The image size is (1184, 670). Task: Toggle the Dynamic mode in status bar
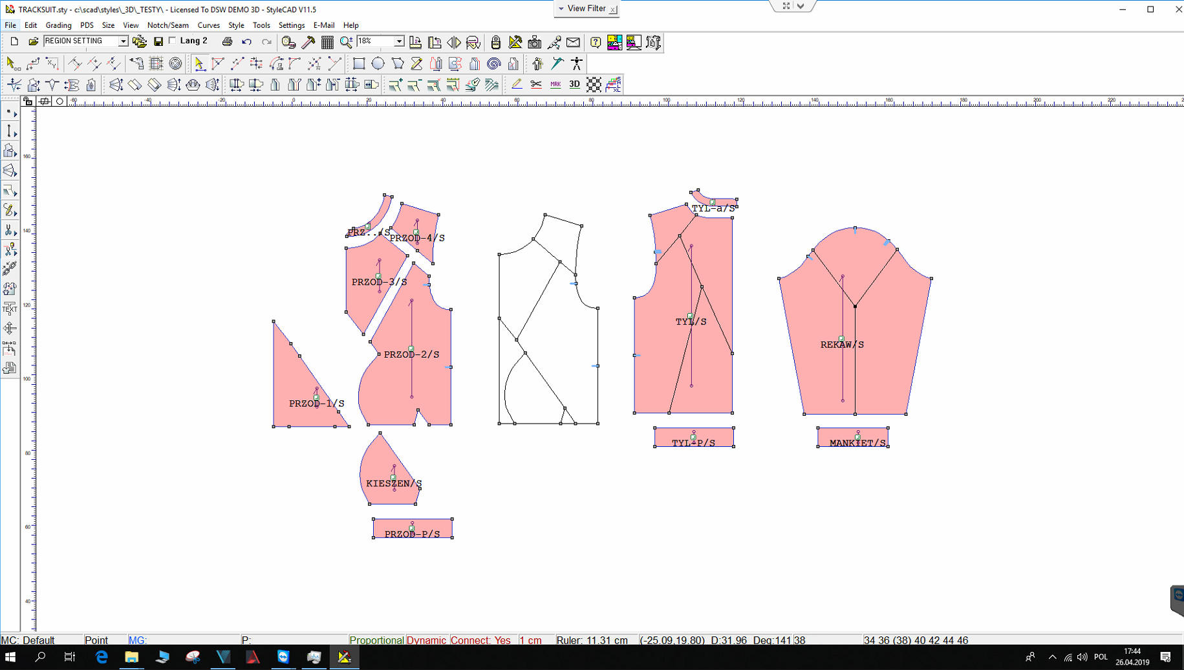point(426,640)
